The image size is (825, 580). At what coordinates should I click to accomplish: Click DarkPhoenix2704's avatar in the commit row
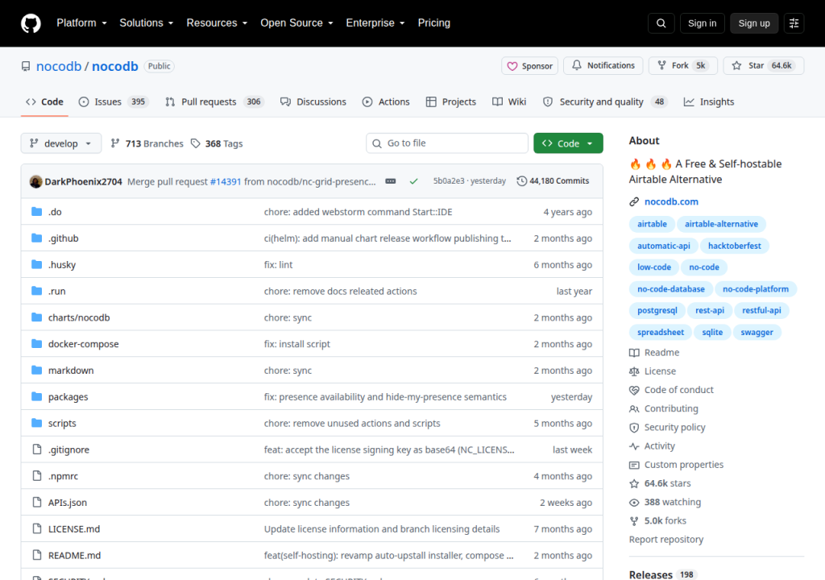pos(35,181)
